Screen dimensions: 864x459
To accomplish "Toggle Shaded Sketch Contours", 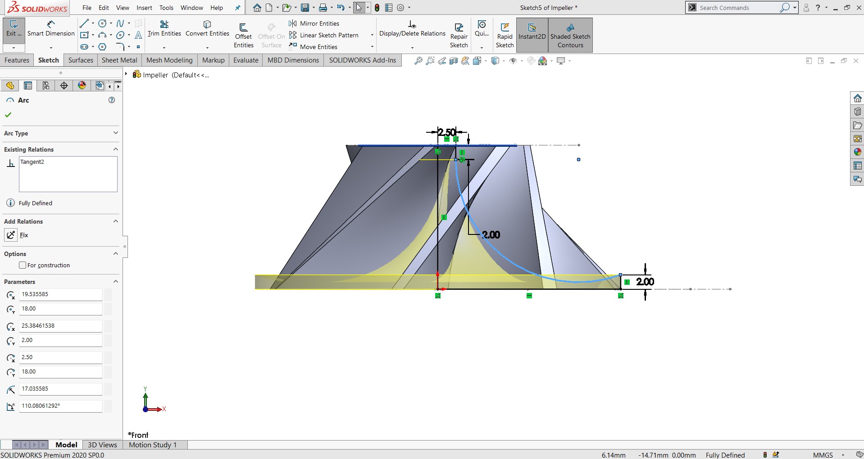I will [570, 35].
